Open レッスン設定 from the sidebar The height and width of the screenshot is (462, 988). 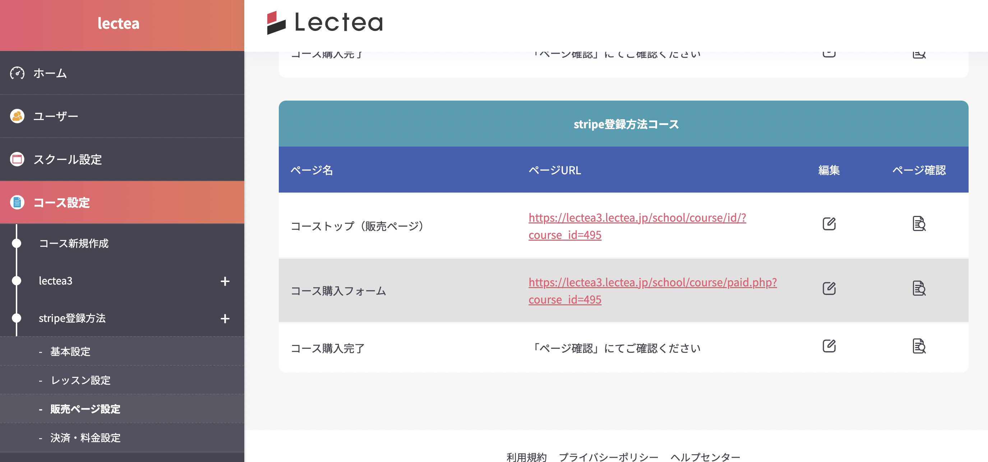coord(80,380)
